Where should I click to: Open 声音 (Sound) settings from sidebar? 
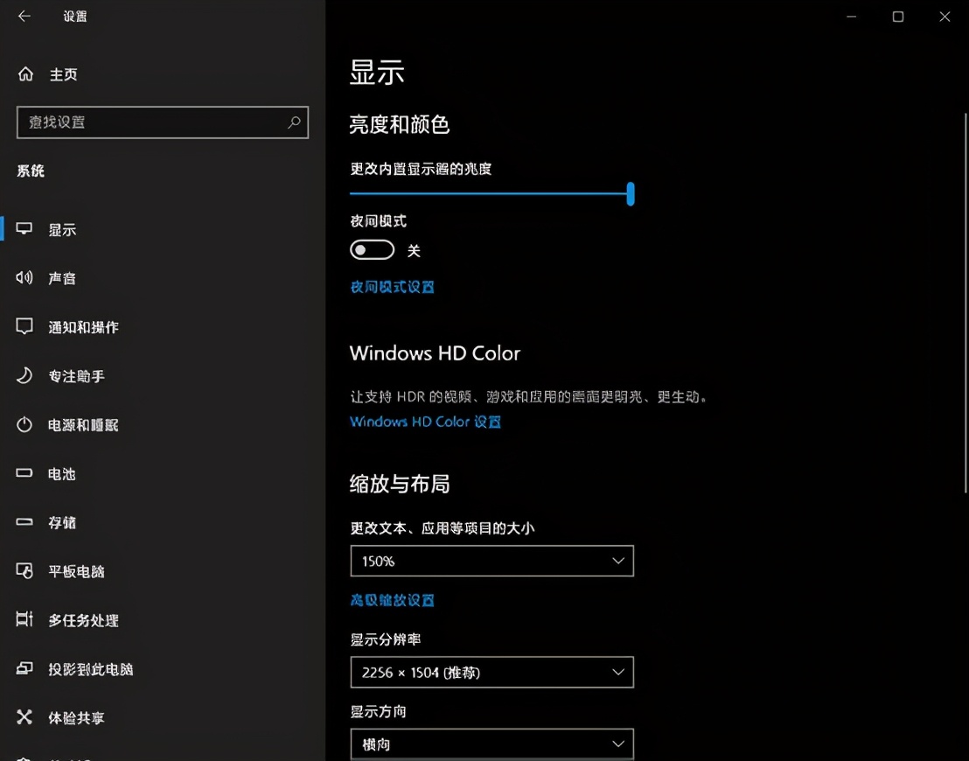click(61, 278)
